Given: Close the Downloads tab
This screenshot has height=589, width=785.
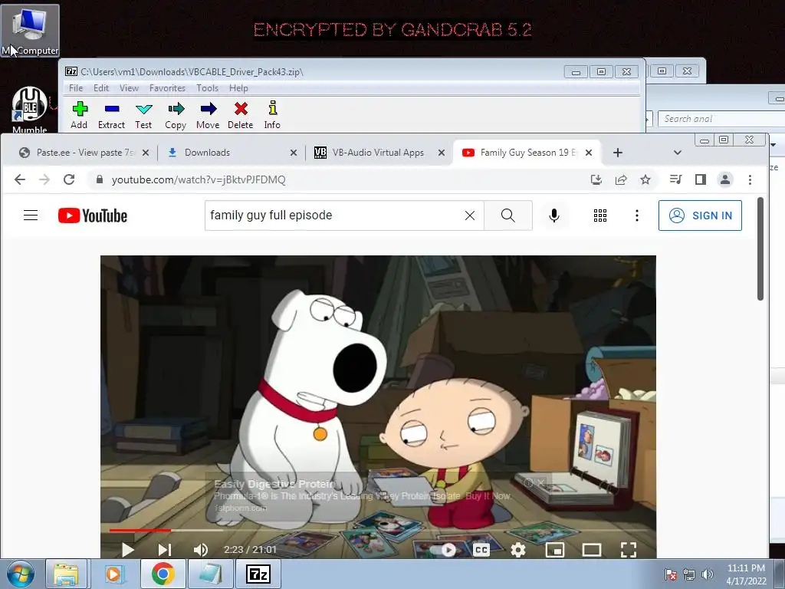Looking at the screenshot, I should pyautogui.click(x=294, y=153).
